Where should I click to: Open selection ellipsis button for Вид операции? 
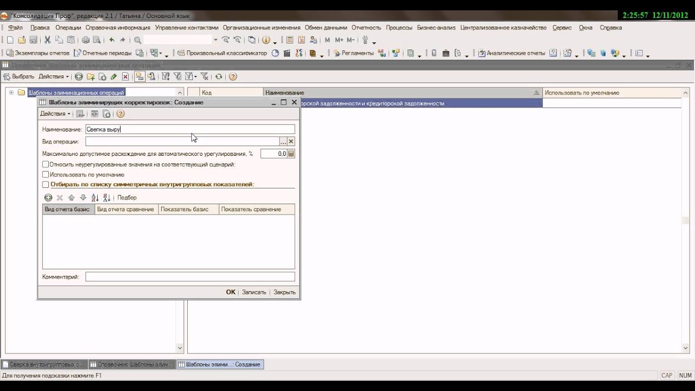(283, 141)
